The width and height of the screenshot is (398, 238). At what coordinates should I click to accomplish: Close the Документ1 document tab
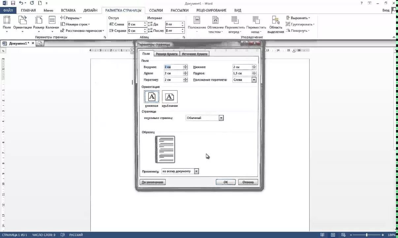(x=33, y=43)
